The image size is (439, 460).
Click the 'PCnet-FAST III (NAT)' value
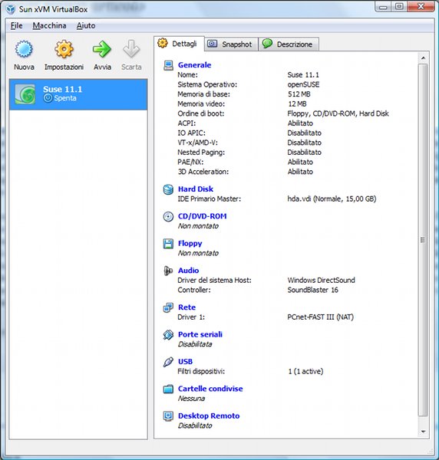(320, 317)
